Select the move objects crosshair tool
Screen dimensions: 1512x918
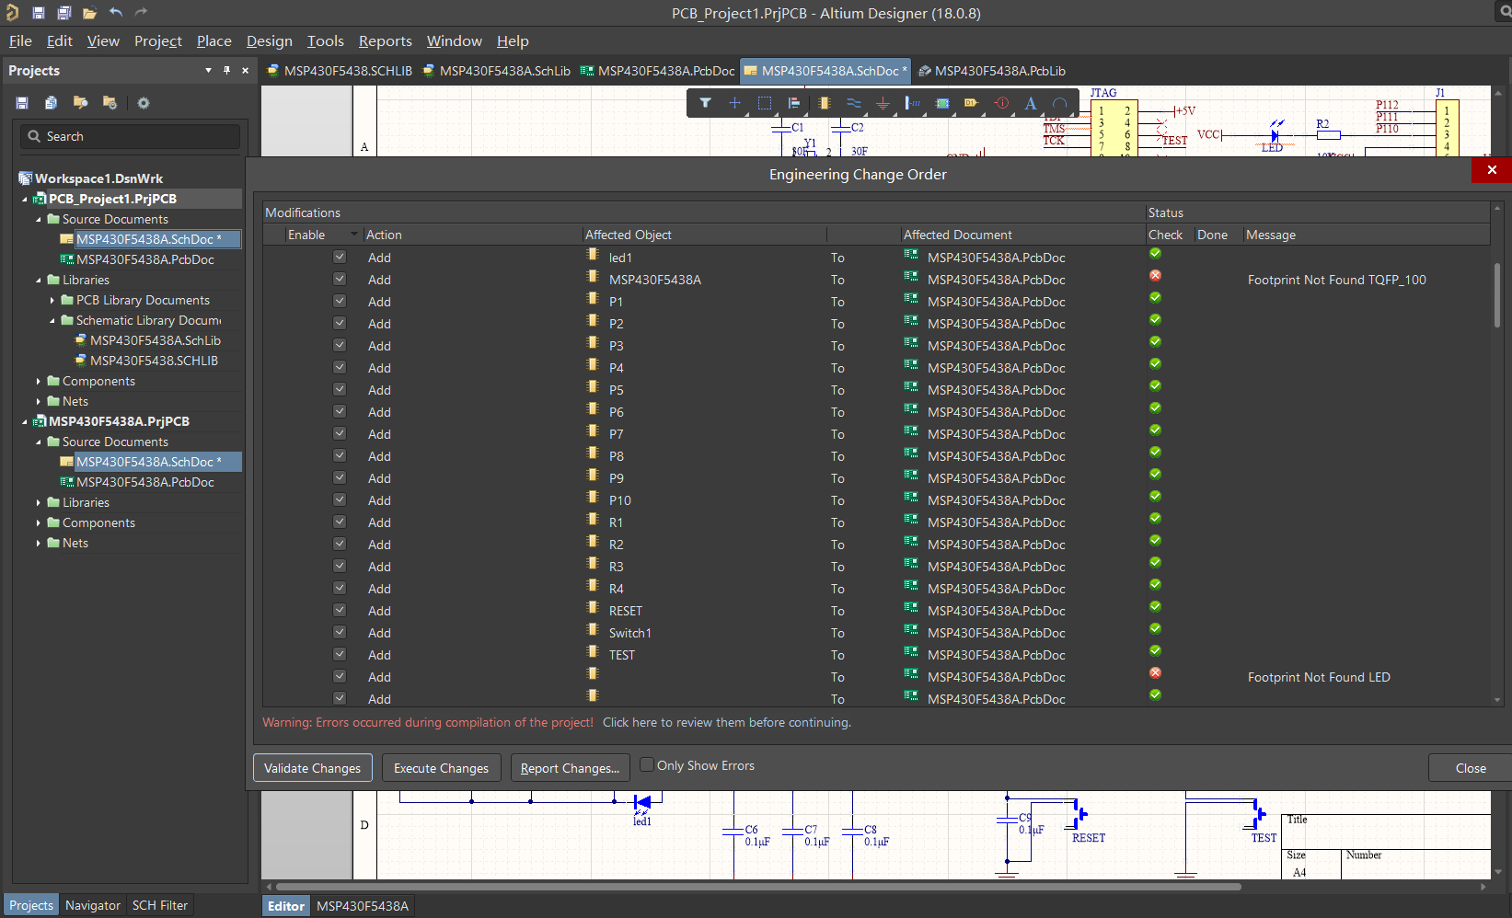[734, 103]
